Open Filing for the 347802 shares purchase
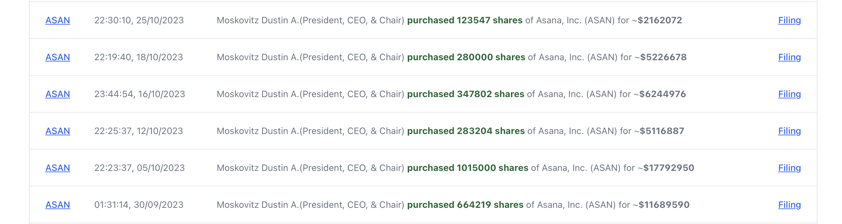Image resolution: width=842 pixels, height=224 pixels. coord(789,94)
